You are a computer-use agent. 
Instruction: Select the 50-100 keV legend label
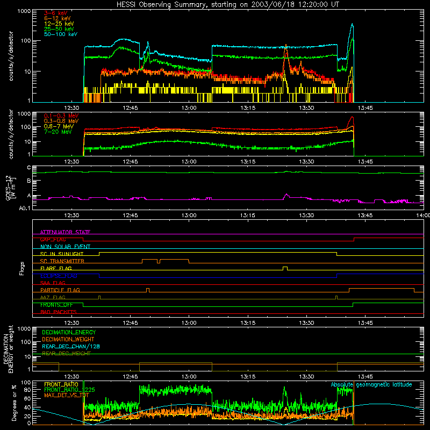coord(61,34)
